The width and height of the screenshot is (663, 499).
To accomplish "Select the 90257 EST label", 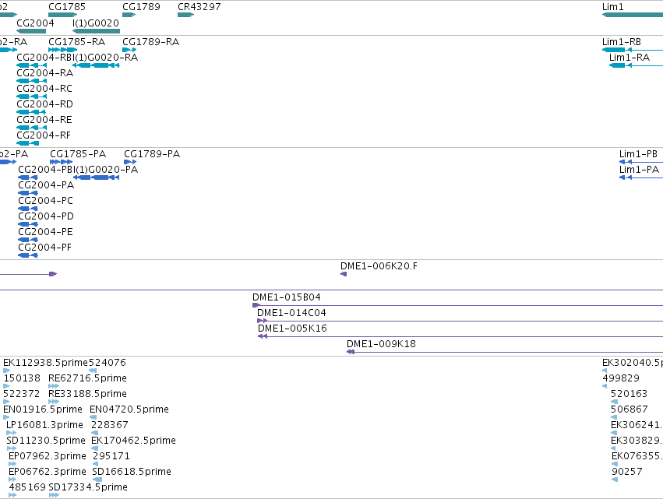I will click(x=627, y=473).
